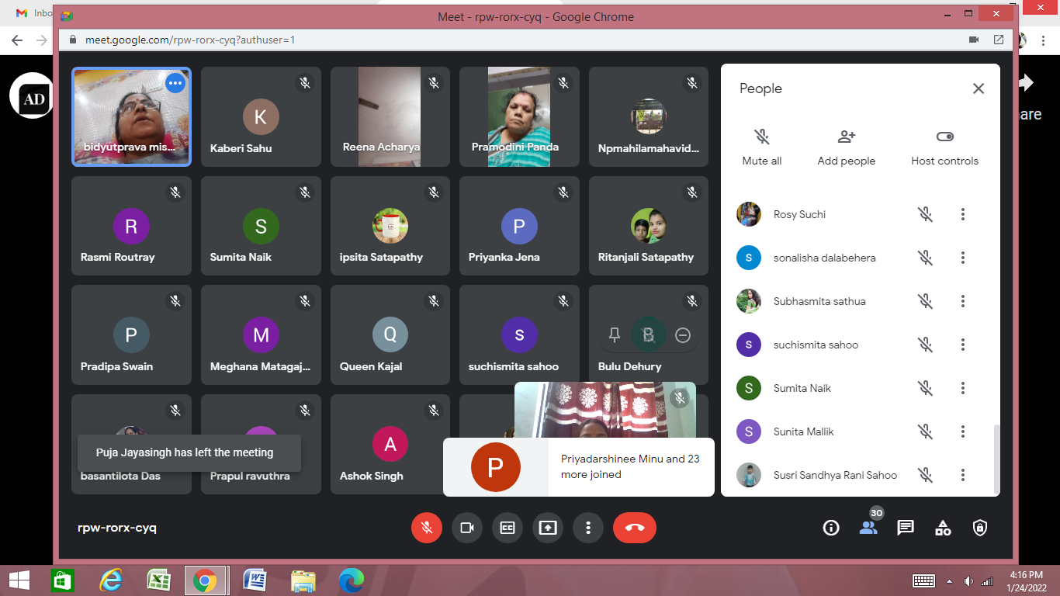This screenshot has width=1060, height=596.
Task: Toggle the camera button
Action: point(466,528)
